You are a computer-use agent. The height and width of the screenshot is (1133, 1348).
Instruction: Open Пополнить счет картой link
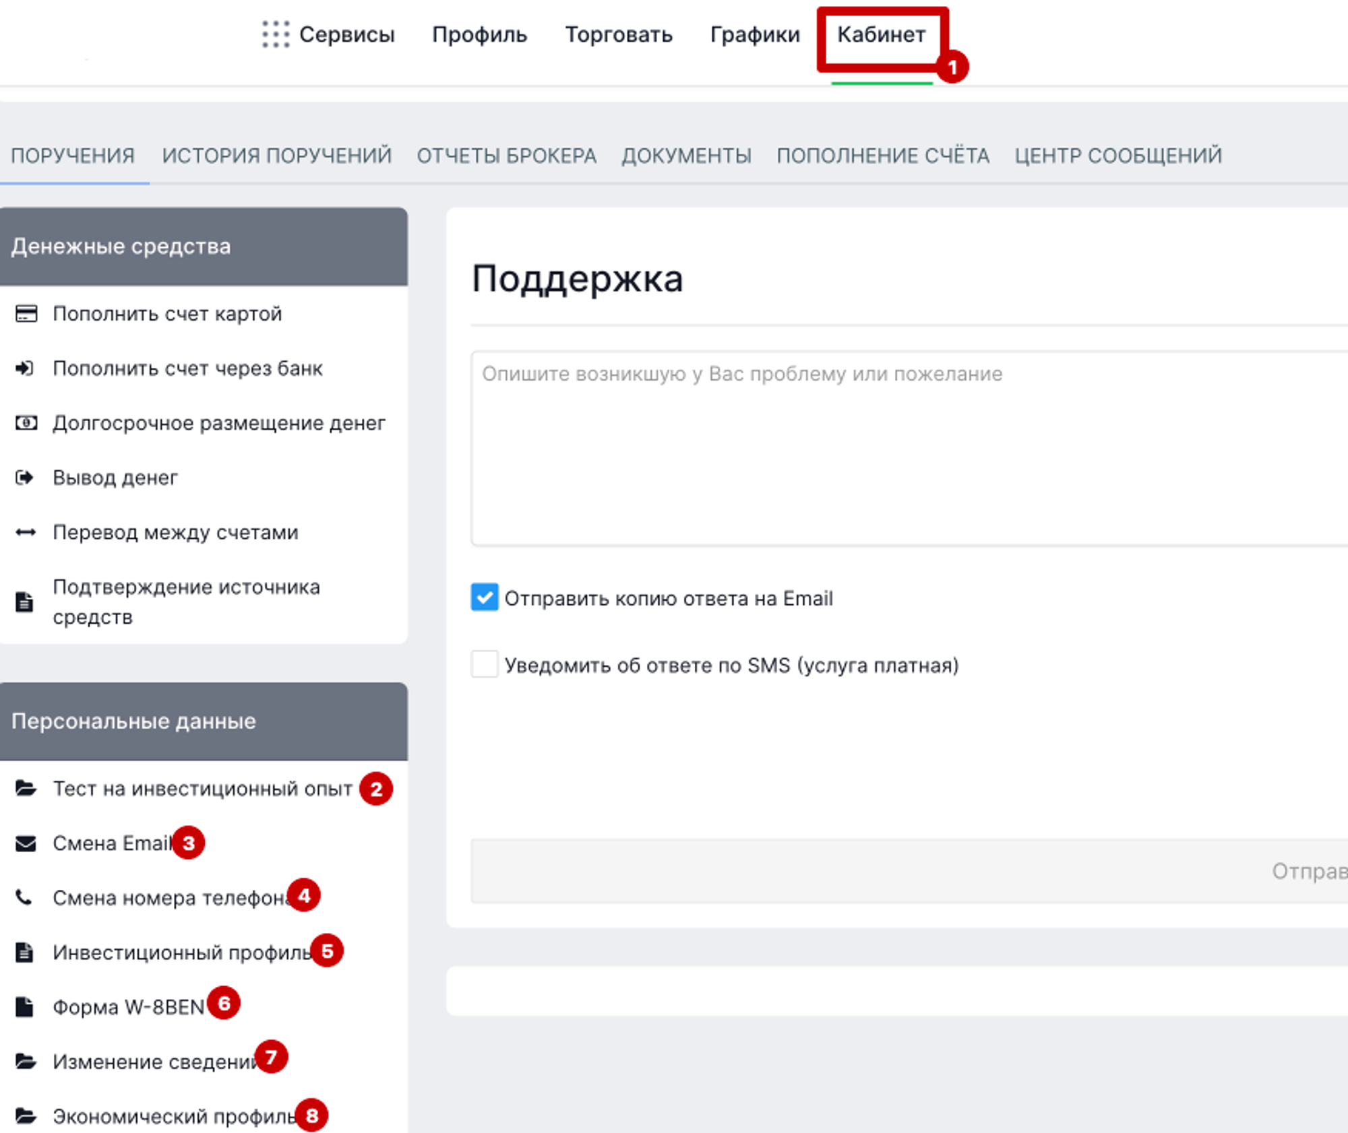(x=167, y=314)
